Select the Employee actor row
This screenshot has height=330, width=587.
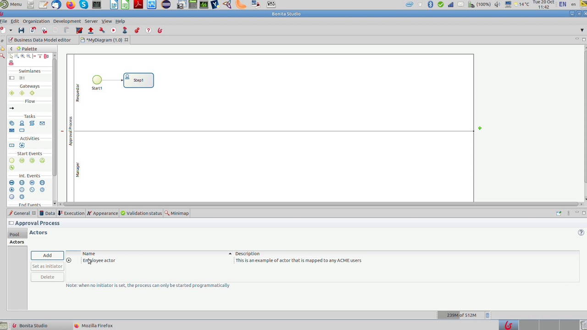pos(322,260)
